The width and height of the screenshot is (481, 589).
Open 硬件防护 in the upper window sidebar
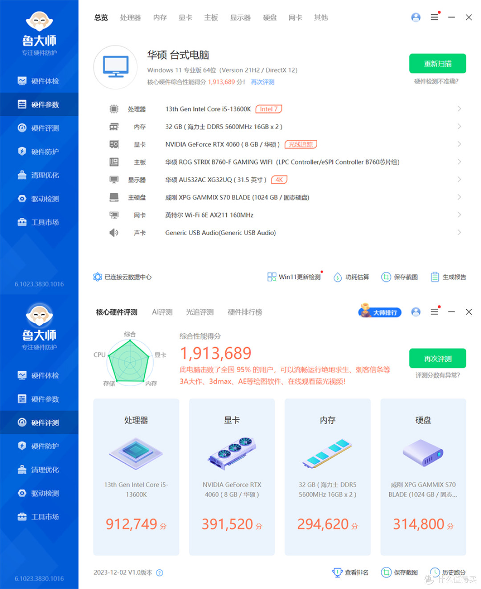pyautogui.click(x=39, y=151)
